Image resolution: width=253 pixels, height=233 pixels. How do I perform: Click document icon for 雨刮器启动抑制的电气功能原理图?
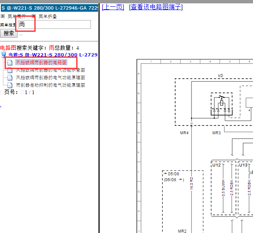coord(10,85)
